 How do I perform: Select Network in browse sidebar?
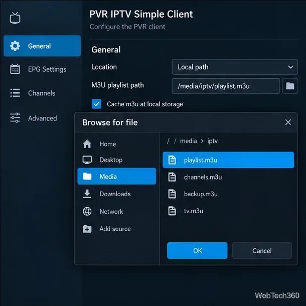tap(117, 211)
